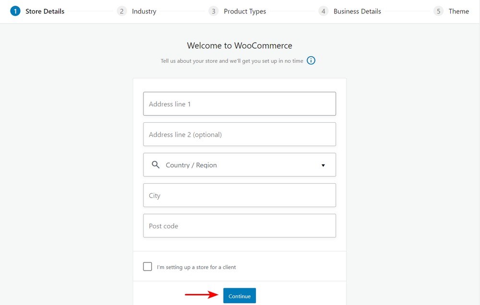Click the Address line 2 optional field
The height and width of the screenshot is (305, 480).
point(240,134)
